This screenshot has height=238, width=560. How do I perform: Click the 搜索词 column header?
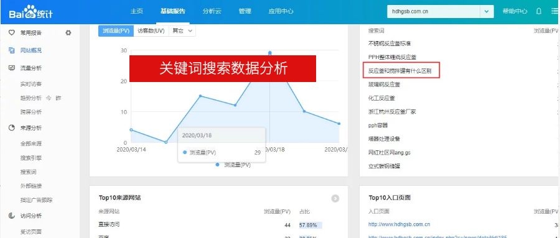[376, 30]
